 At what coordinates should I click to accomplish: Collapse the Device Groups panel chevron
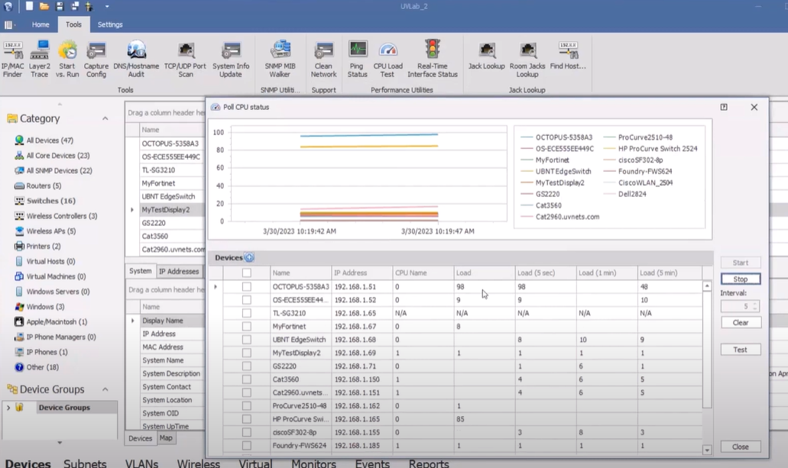point(105,389)
